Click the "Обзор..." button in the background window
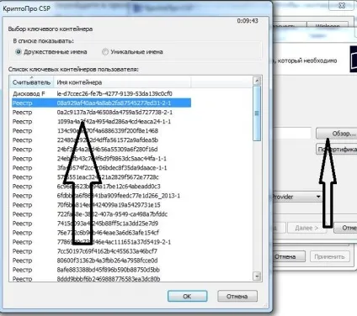This screenshot has width=357, height=316. [x=337, y=134]
